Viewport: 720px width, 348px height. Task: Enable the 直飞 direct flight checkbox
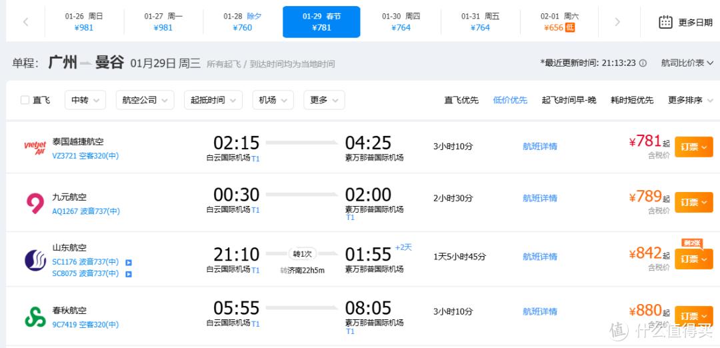[x=25, y=100]
